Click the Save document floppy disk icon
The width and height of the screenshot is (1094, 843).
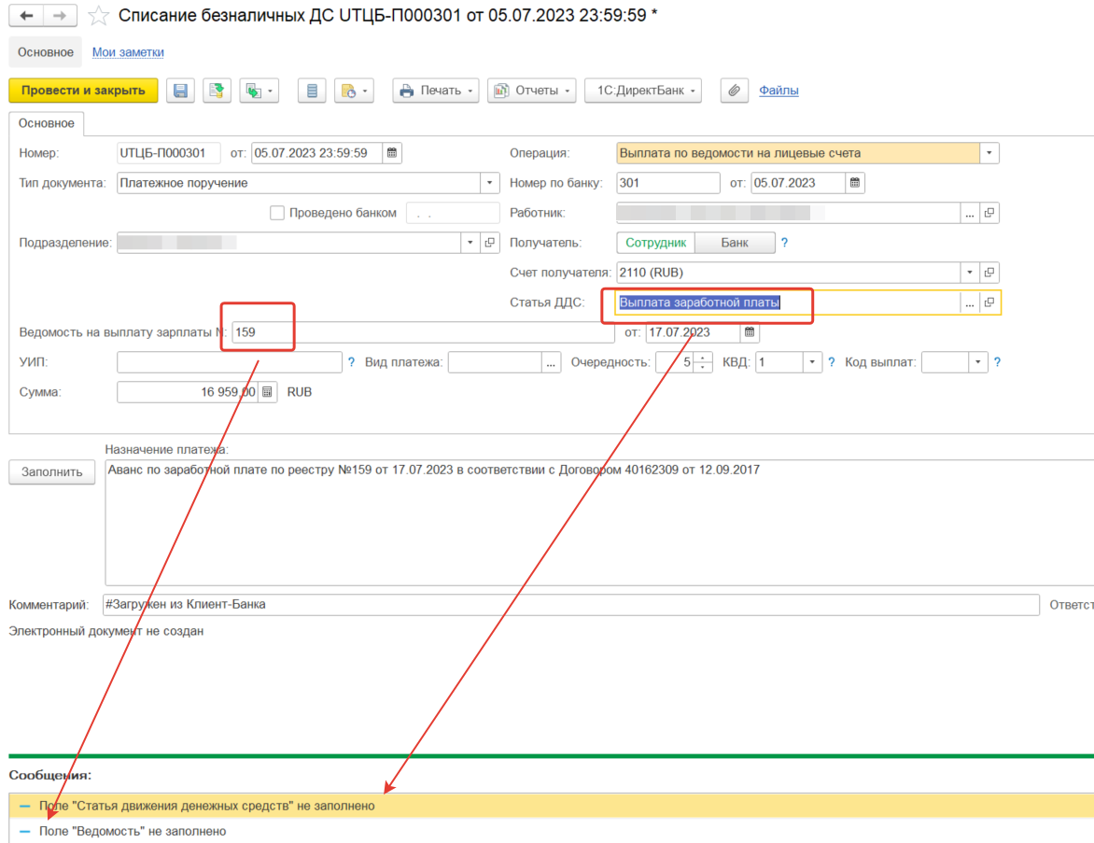(181, 91)
